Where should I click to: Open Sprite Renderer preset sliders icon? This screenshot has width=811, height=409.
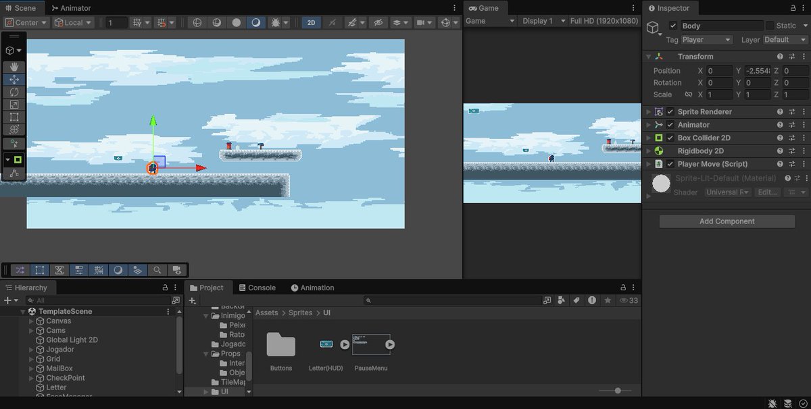click(x=791, y=111)
